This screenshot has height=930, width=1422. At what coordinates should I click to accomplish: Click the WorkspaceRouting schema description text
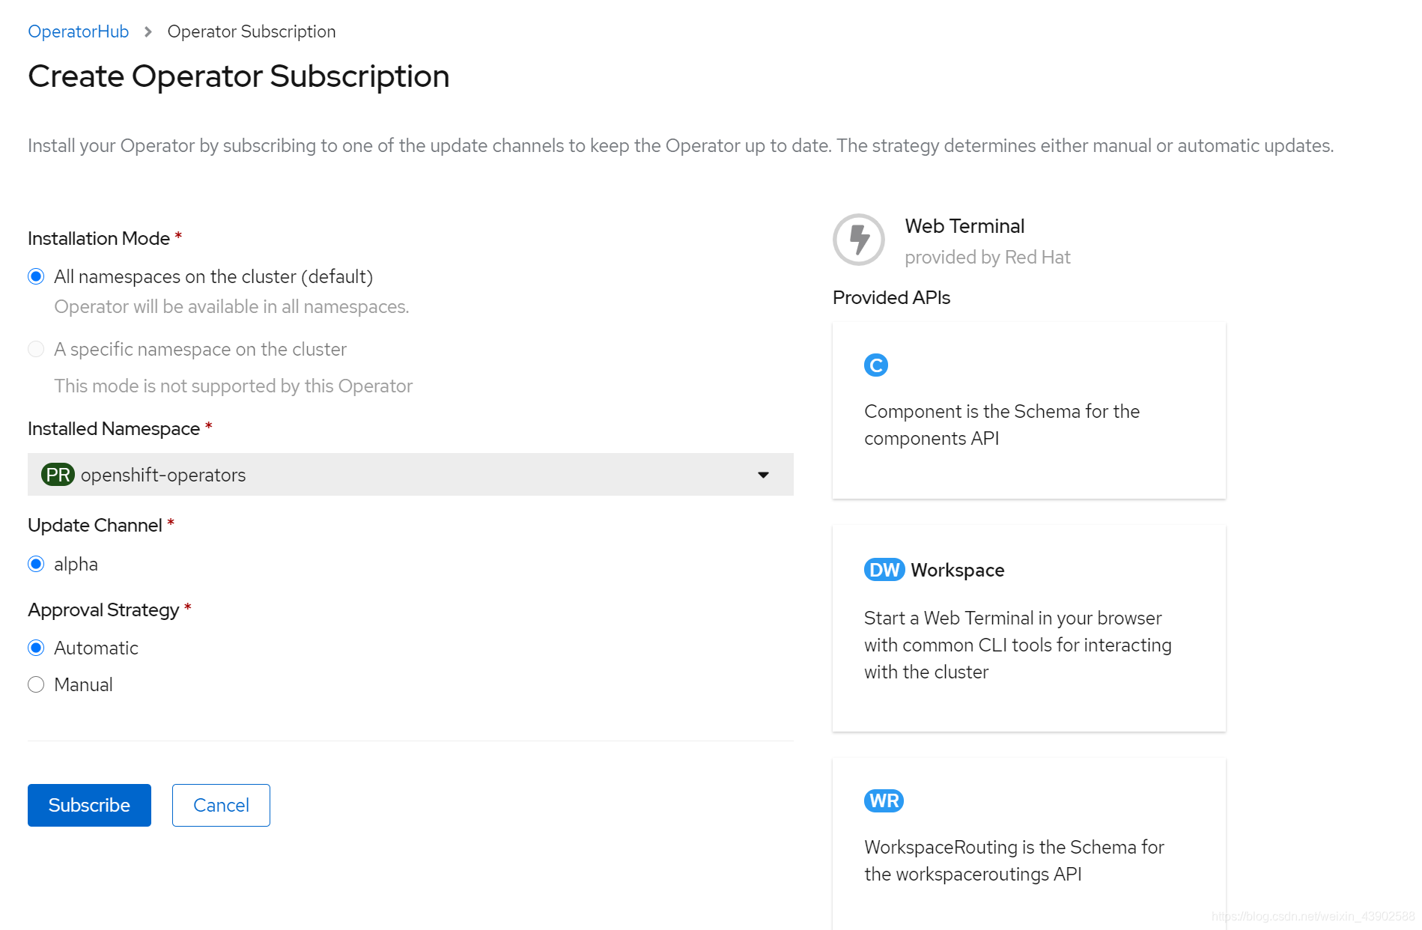1014,860
